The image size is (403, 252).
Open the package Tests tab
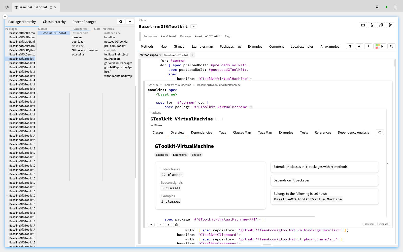pos(304,133)
